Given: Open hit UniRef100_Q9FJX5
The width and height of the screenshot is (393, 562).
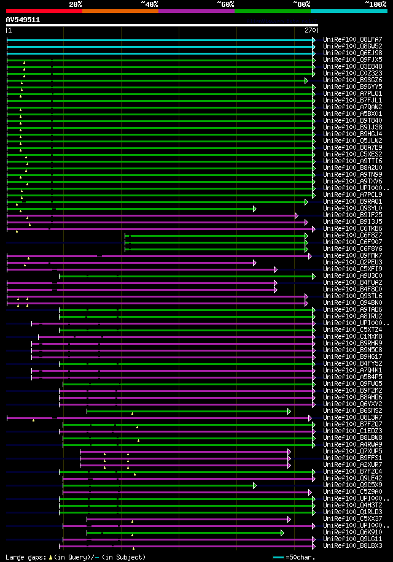Looking at the screenshot, I should click(352, 60).
